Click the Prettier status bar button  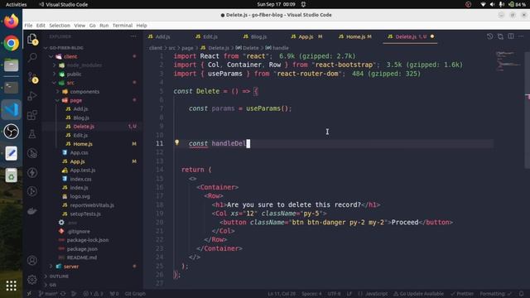(462, 294)
